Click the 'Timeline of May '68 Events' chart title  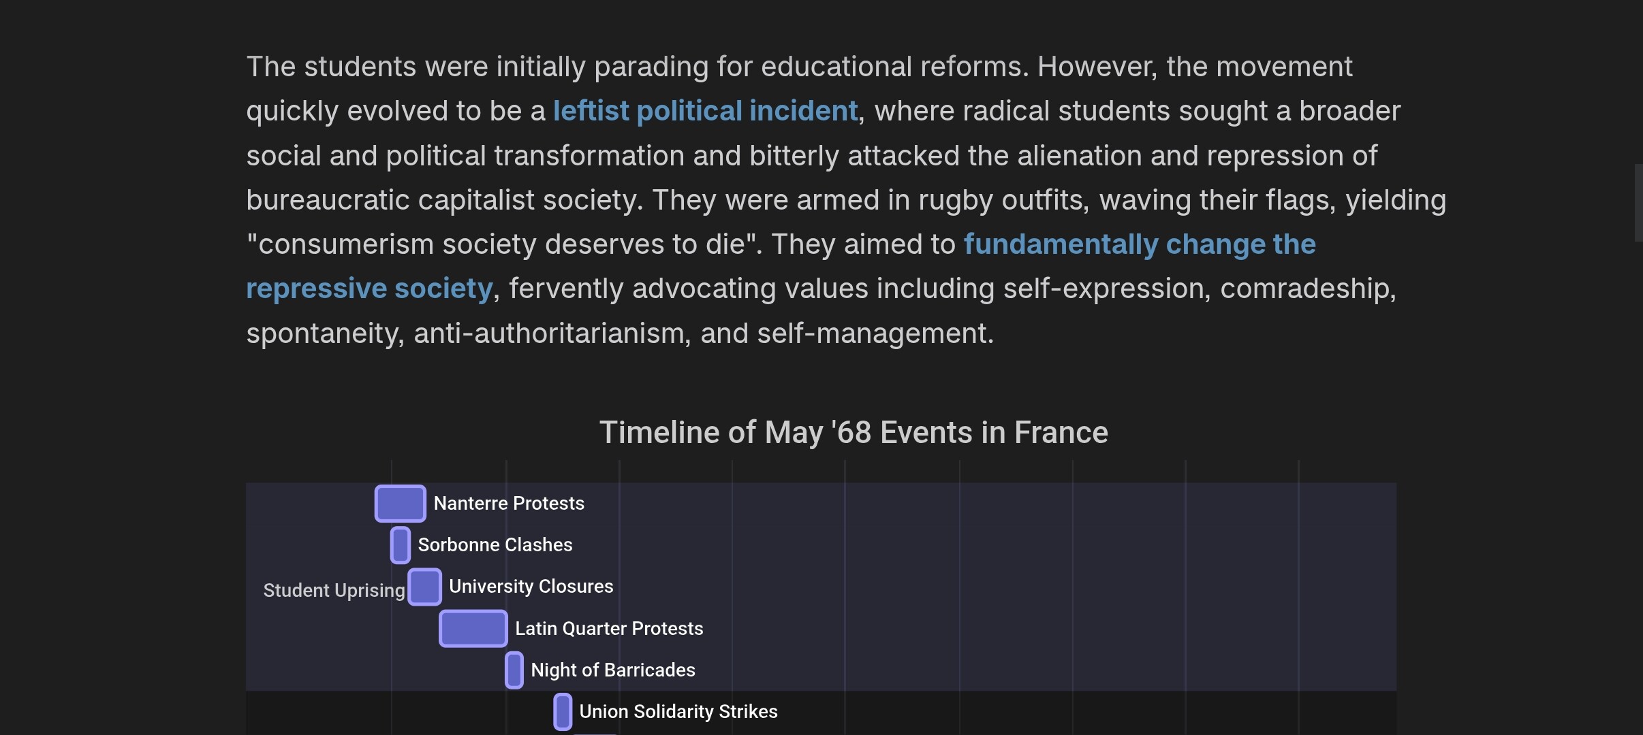point(854,433)
